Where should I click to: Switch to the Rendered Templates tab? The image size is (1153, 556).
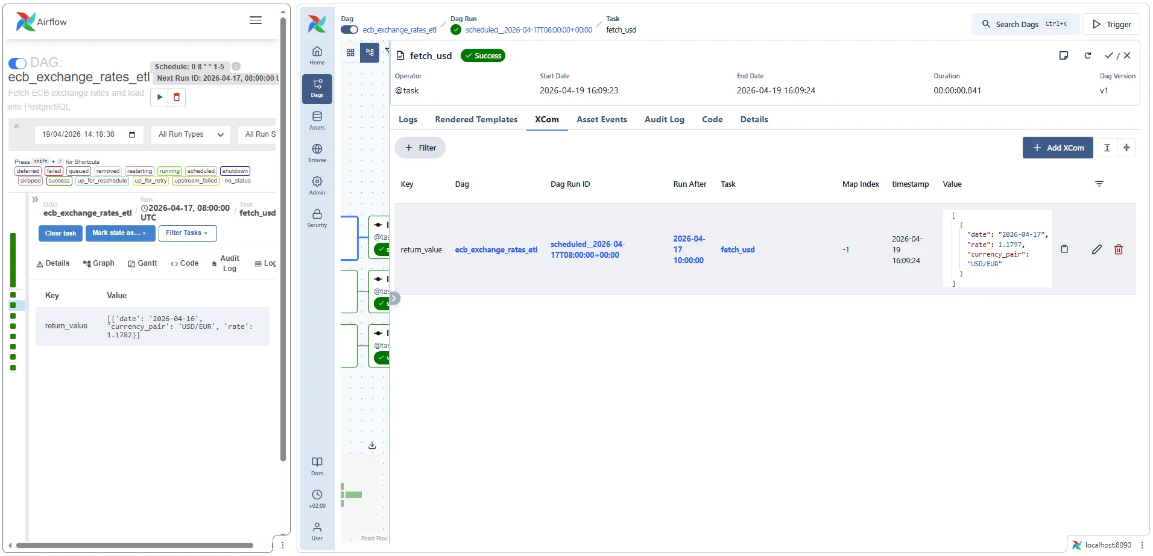pos(476,119)
